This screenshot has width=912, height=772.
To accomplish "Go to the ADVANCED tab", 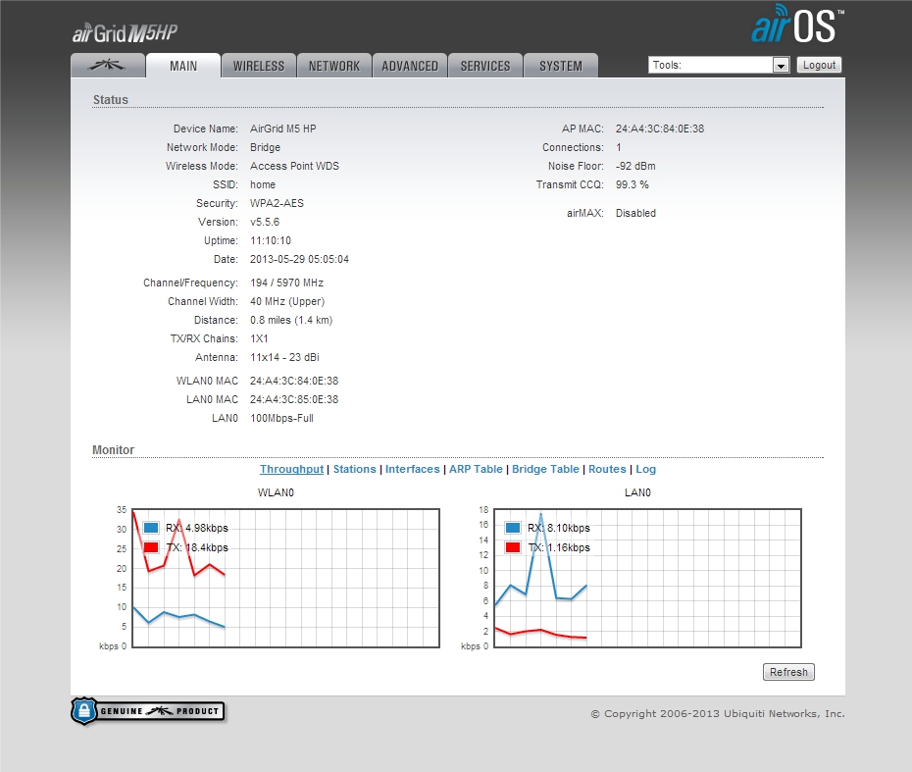I will click(x=410, y=66).
